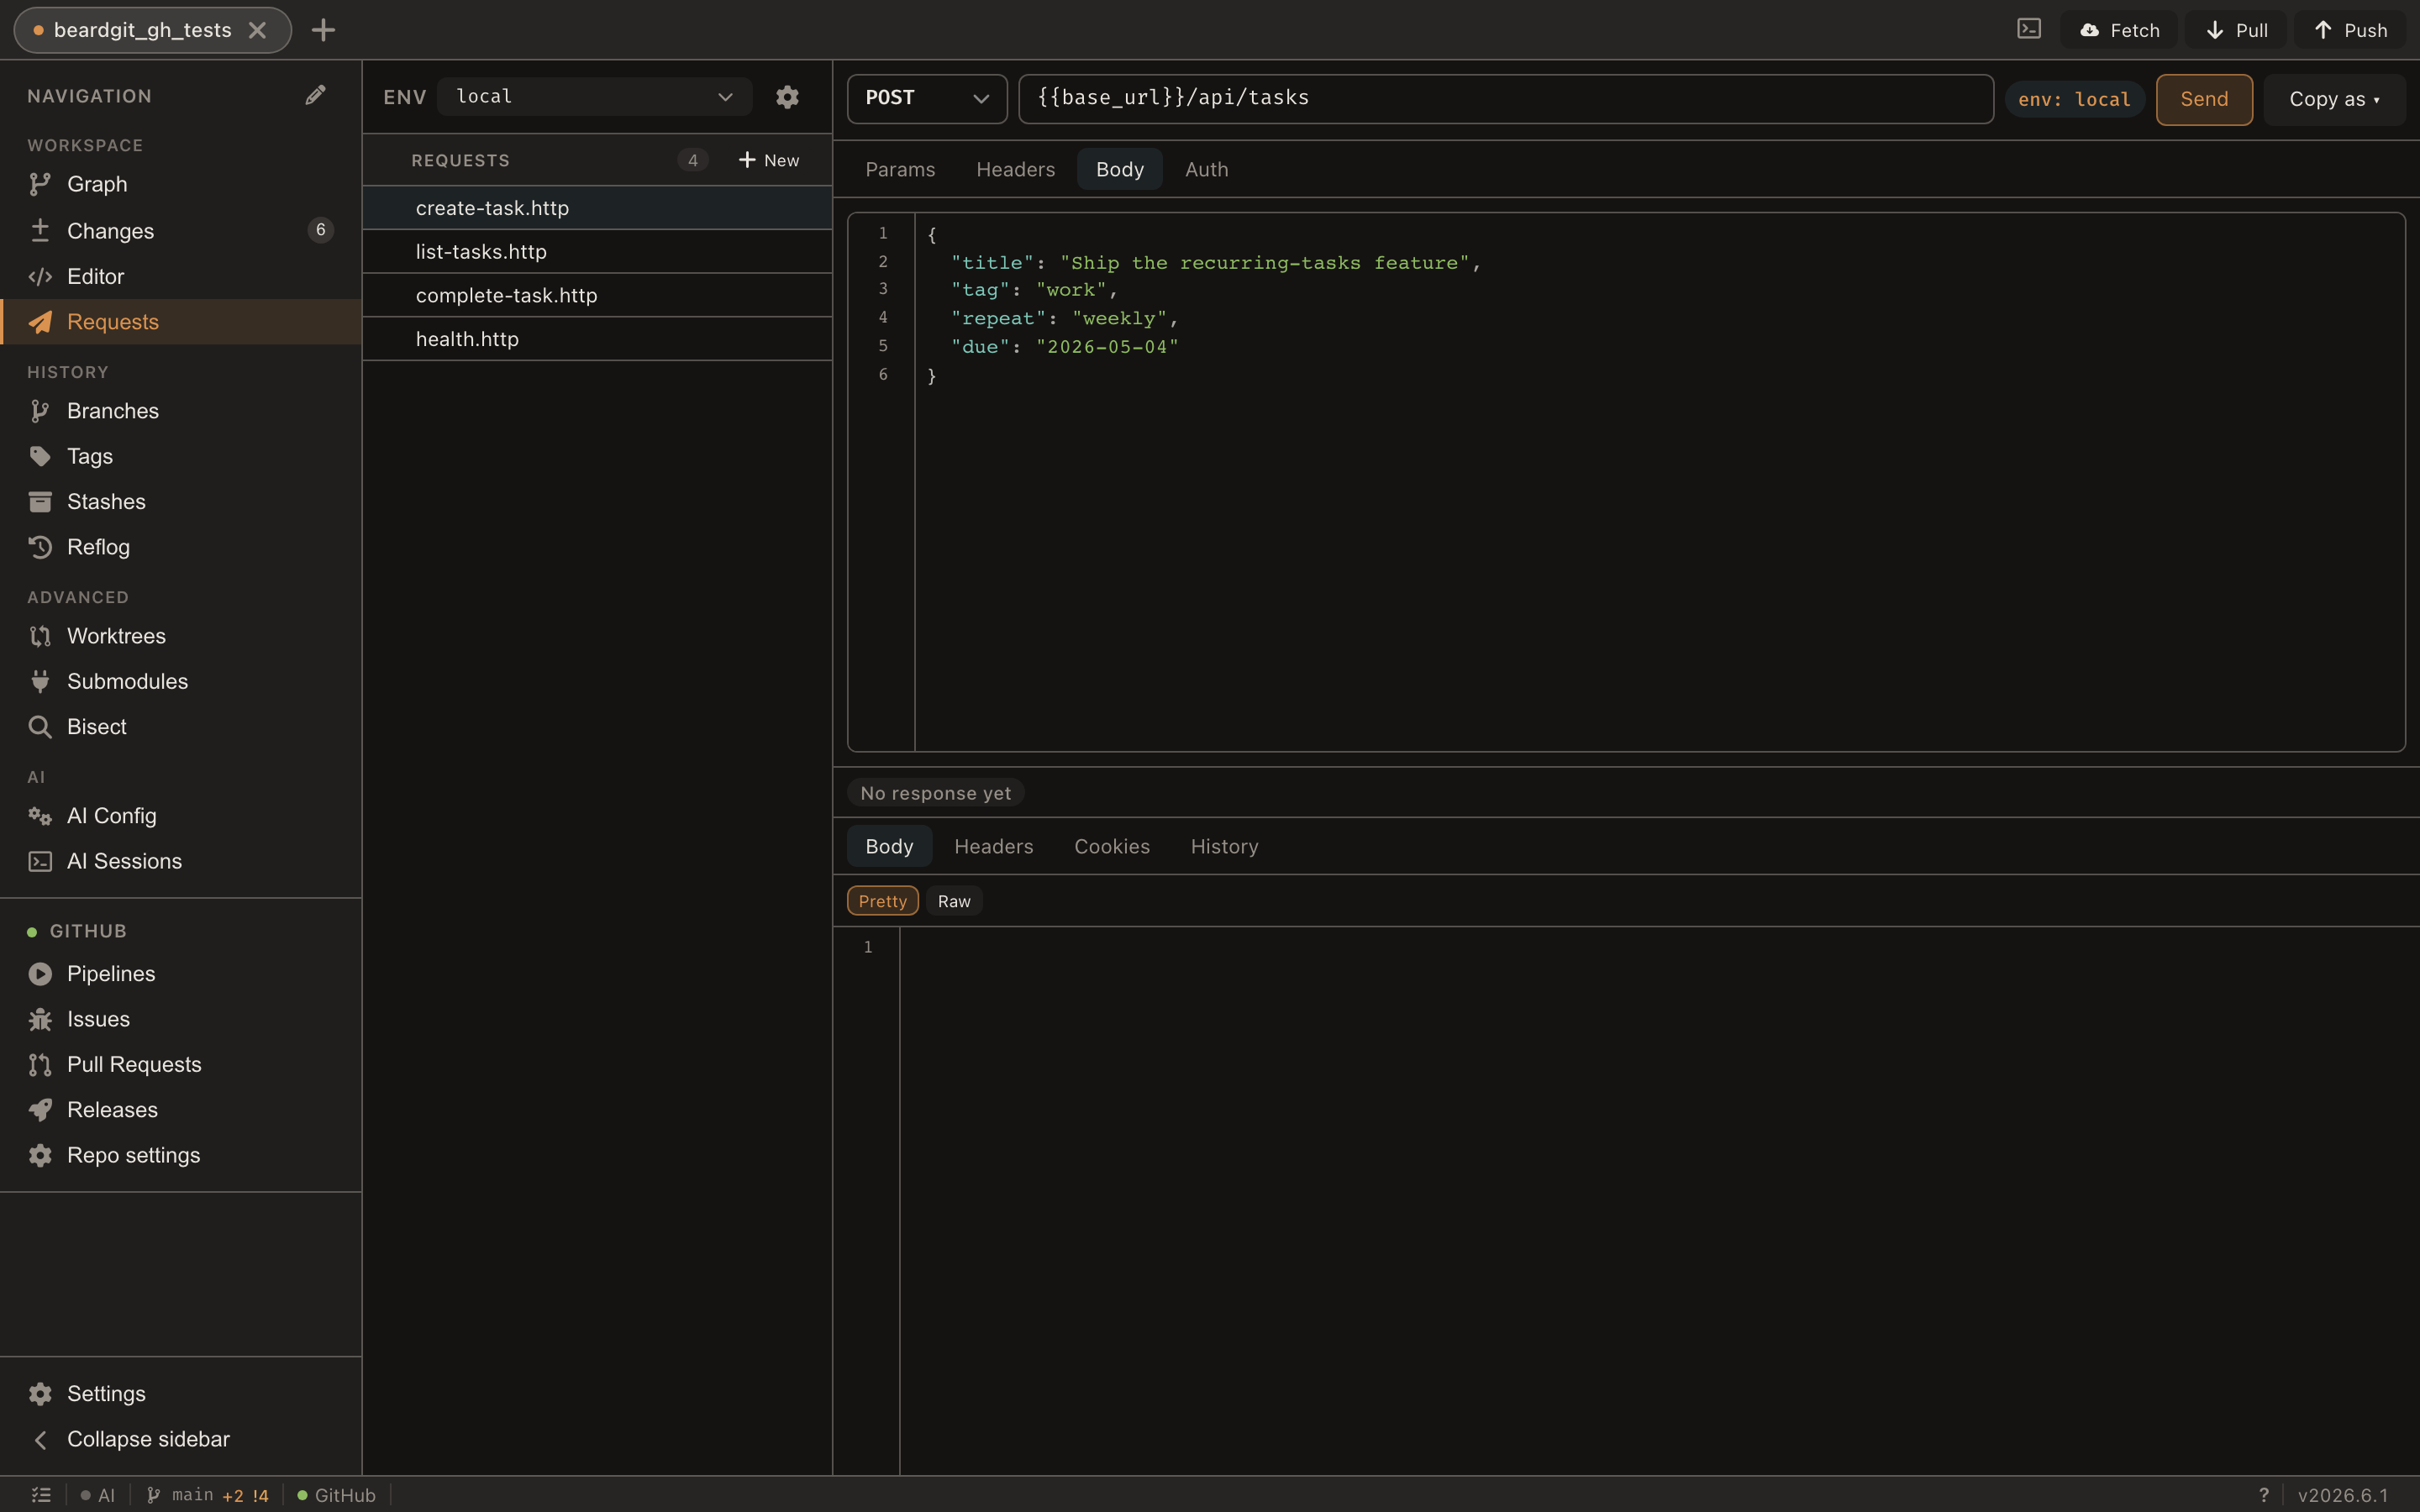Switch response view to Pretty
2420x1512 pixels.
882,901
